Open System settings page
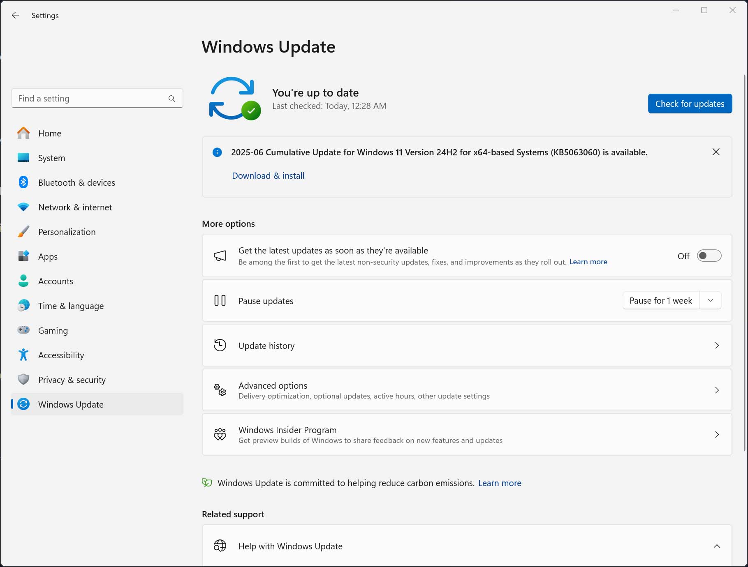748x567 pixels. (x=97, y=158)
